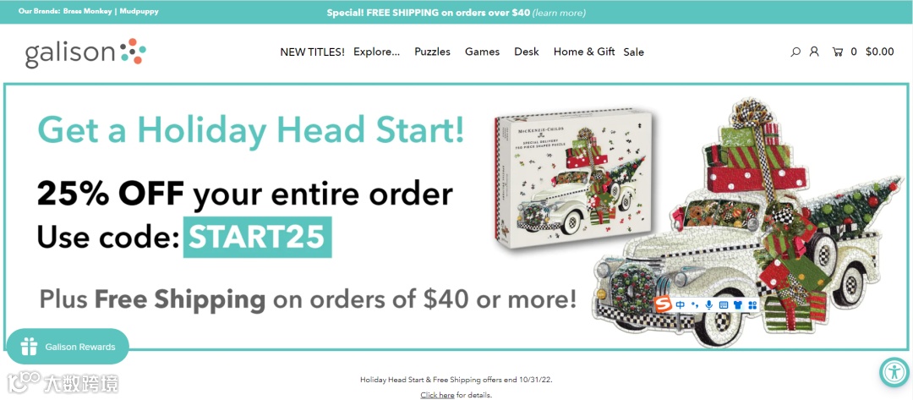
Task: Open the Sogou toolbox grid icon
Action: [x=752, y=304]
